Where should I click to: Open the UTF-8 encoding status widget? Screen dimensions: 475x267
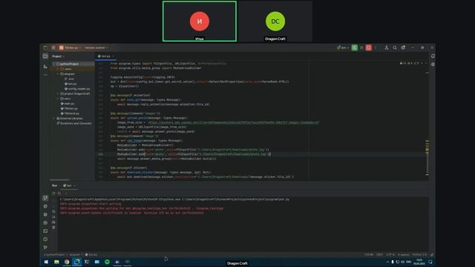click(x=390, y=254)
